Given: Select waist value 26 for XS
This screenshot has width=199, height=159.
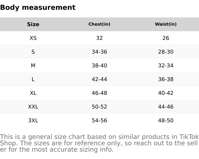Looking at the screenshot, I should [x=166, y=38].
